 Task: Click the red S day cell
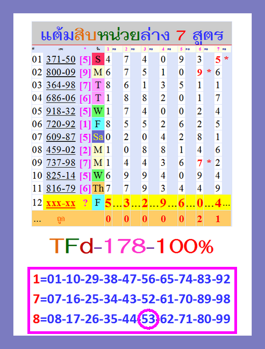click(x=98, y=59)
